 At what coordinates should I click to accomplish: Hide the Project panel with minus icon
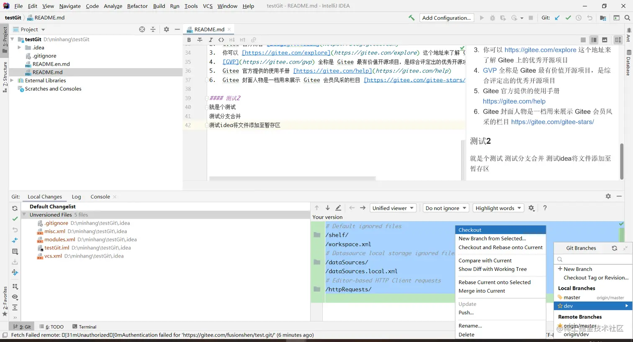[177, 29]
